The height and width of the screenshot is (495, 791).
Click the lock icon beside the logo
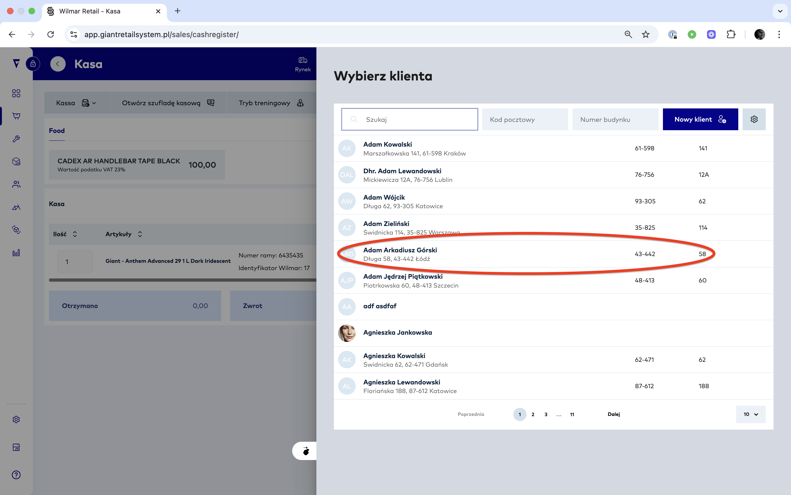pyautogui.click(x=33, y=64)
